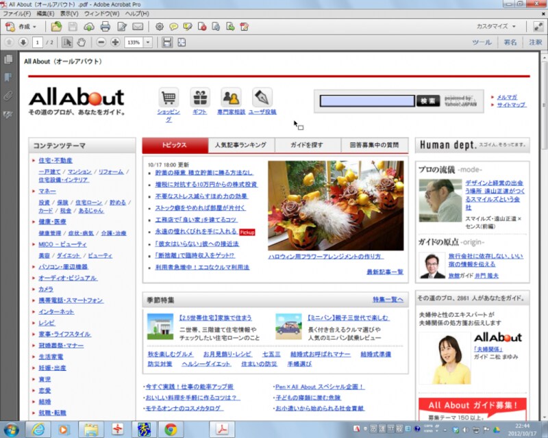Zoom in with the plus magnifier icon
The width and height of the screenshot is (548, 438).
[x=115, y=42]
